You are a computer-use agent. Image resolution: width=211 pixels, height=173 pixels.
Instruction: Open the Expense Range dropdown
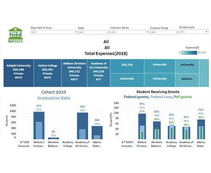165,32
